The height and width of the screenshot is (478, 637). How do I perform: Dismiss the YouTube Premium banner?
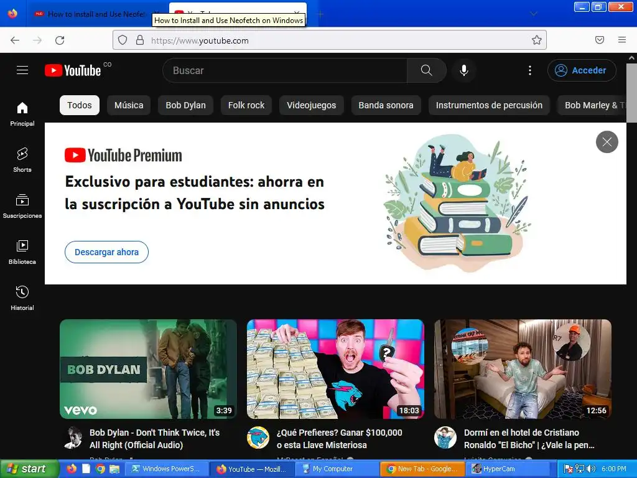click(607, 142)
